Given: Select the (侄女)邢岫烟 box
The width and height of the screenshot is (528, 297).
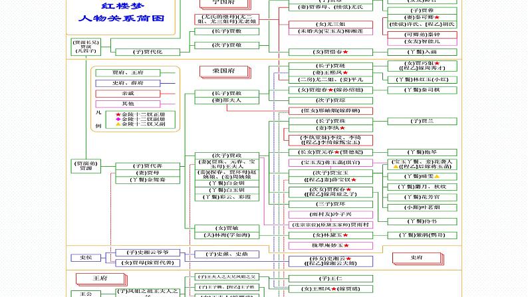Looking at the screenshot, I should 330,111.
